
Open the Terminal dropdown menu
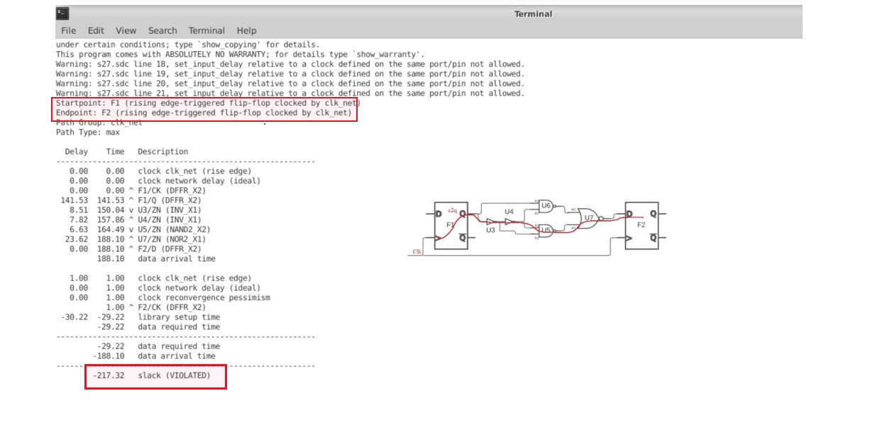(x=207, y=30)
